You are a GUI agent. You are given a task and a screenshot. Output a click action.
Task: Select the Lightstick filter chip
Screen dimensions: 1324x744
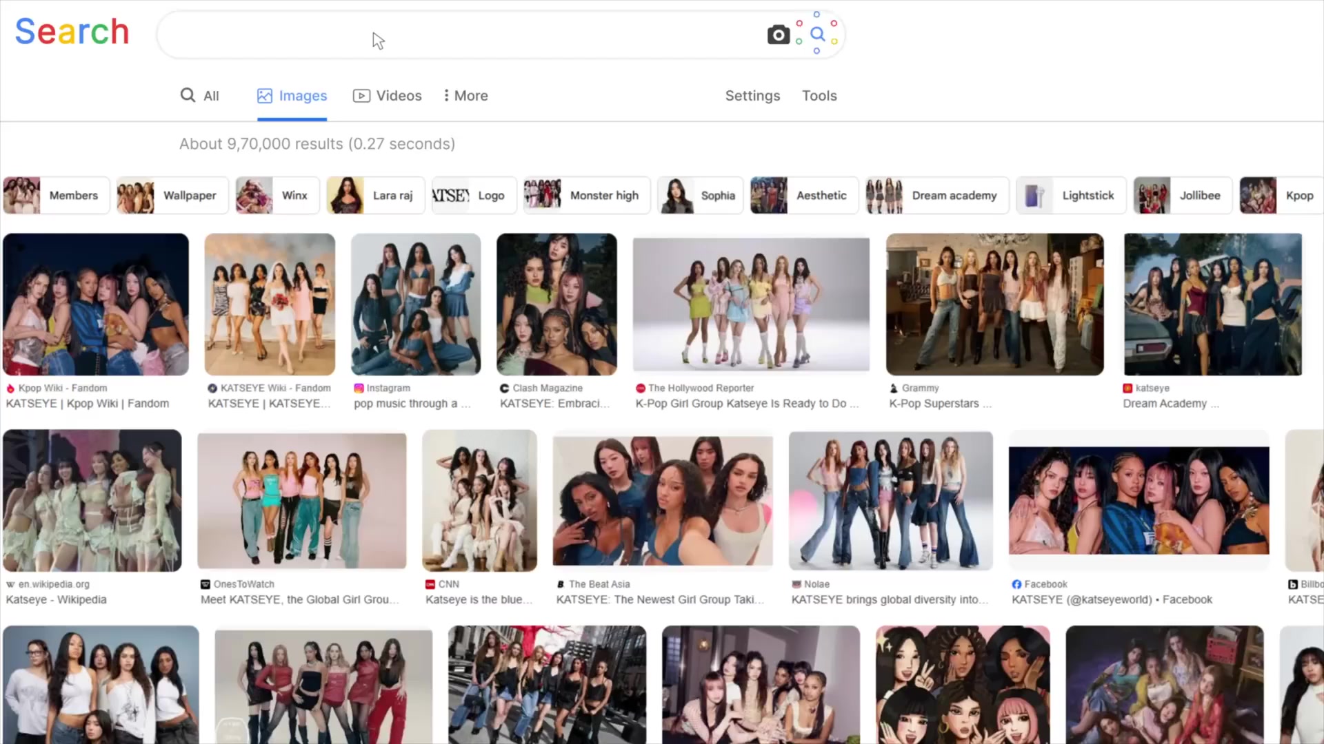click(1071, 196)
